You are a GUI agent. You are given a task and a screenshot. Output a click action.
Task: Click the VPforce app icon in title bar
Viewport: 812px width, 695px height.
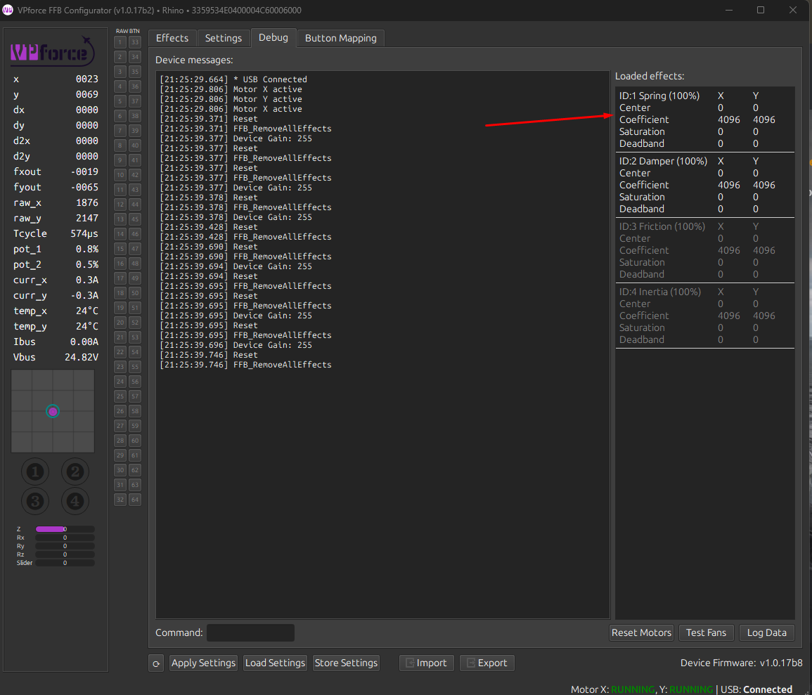pyautogui.click(x=8, y=11)
